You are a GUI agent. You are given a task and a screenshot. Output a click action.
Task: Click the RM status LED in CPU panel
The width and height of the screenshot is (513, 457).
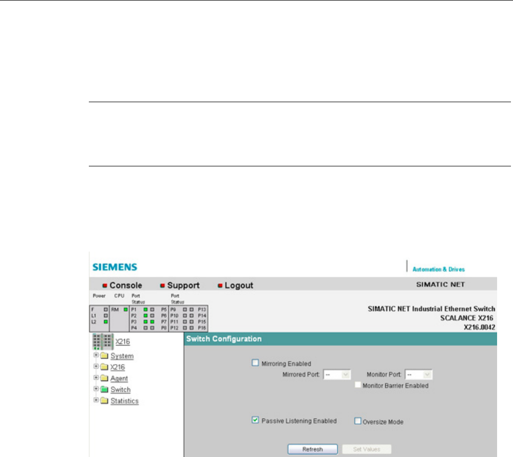pos(126,310)
